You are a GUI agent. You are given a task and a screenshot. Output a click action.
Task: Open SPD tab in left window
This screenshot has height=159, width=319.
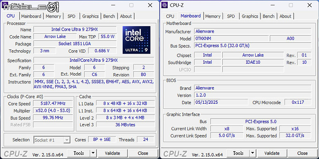(x=72, y=16)
